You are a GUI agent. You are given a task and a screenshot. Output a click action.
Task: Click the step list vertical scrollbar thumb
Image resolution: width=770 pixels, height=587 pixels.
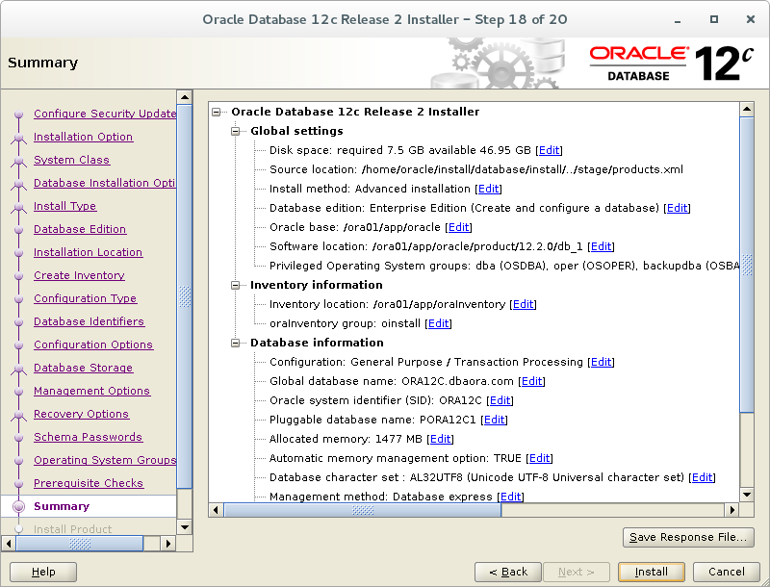coord(184,296)
